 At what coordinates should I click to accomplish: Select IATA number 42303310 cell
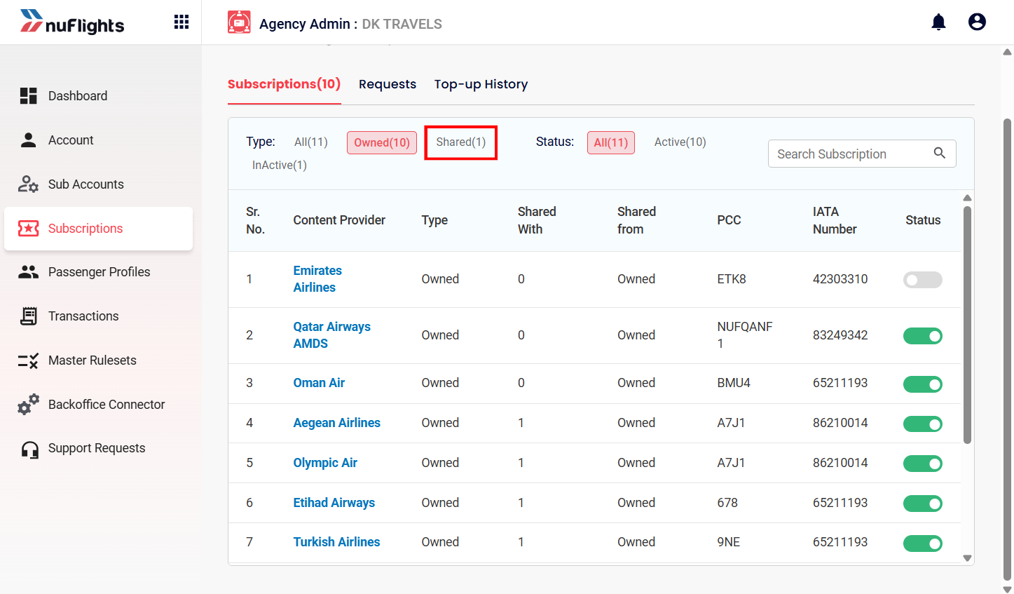[x=840, y=279]
